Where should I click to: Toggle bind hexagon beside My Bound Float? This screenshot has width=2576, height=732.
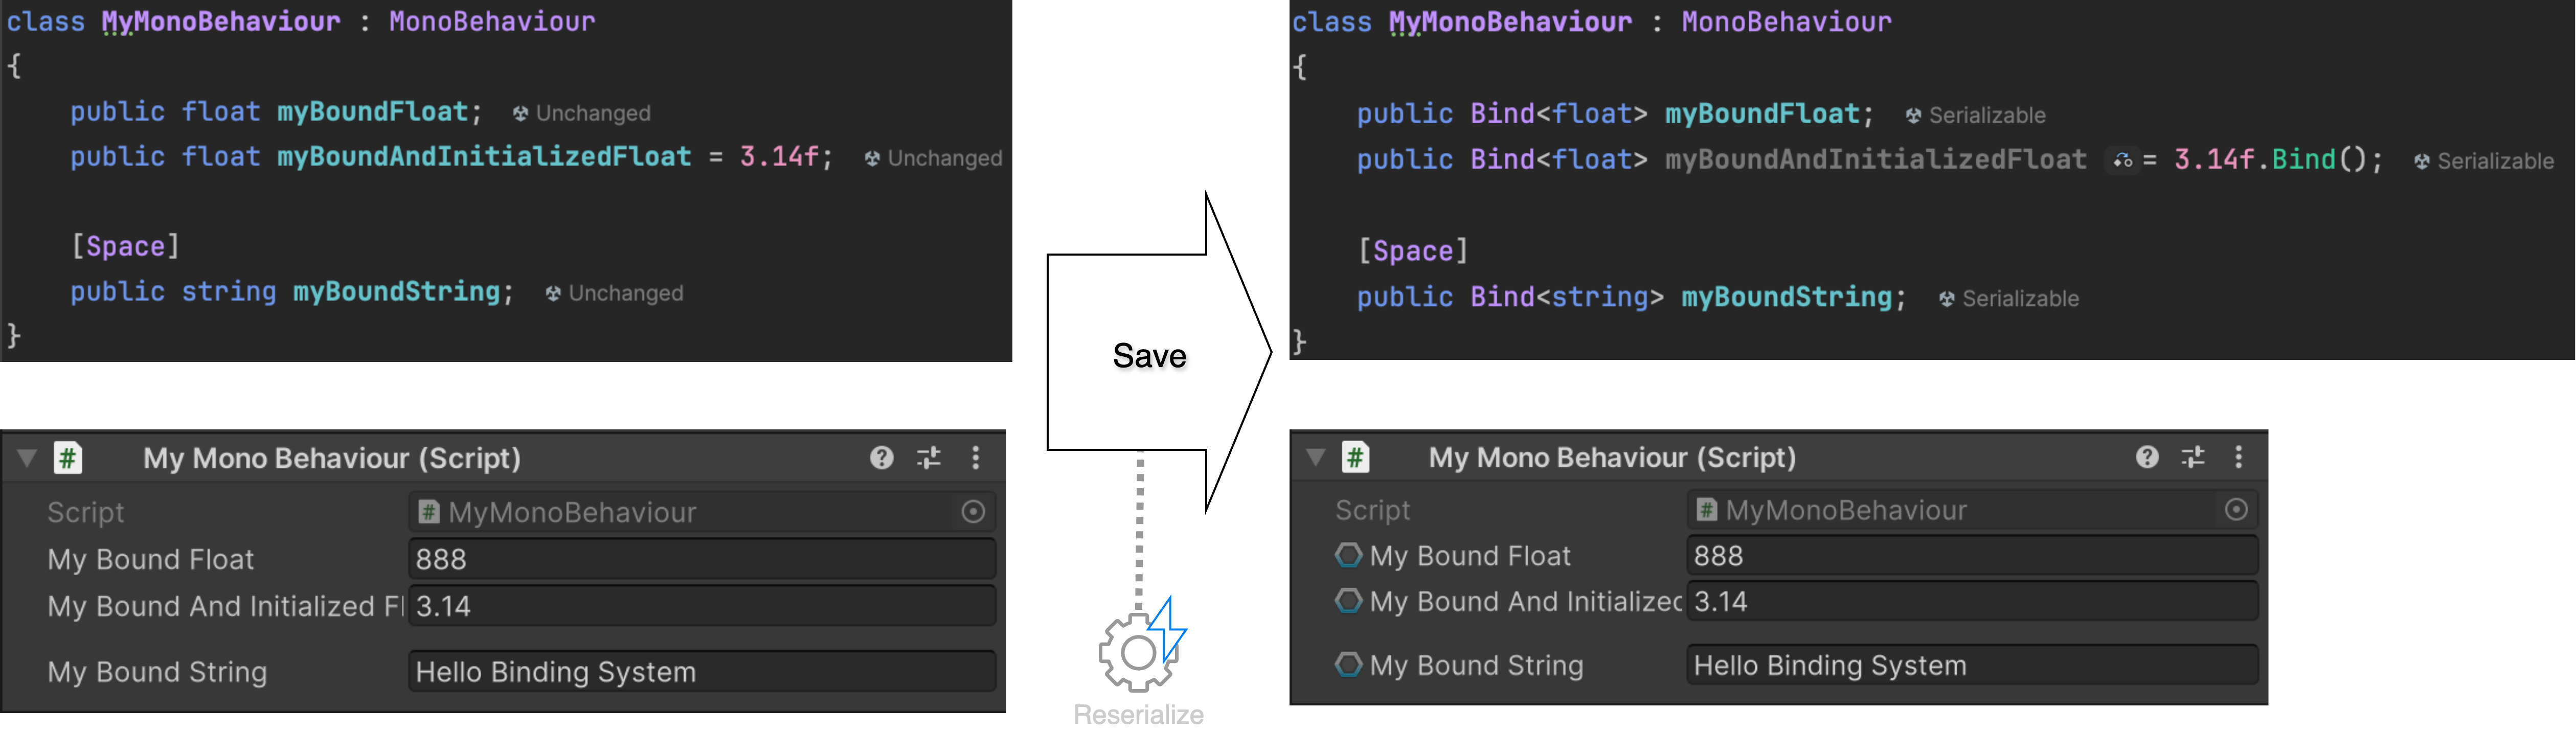click(1348, 555)
